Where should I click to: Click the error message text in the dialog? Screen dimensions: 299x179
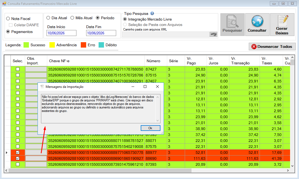pos(98,104)
